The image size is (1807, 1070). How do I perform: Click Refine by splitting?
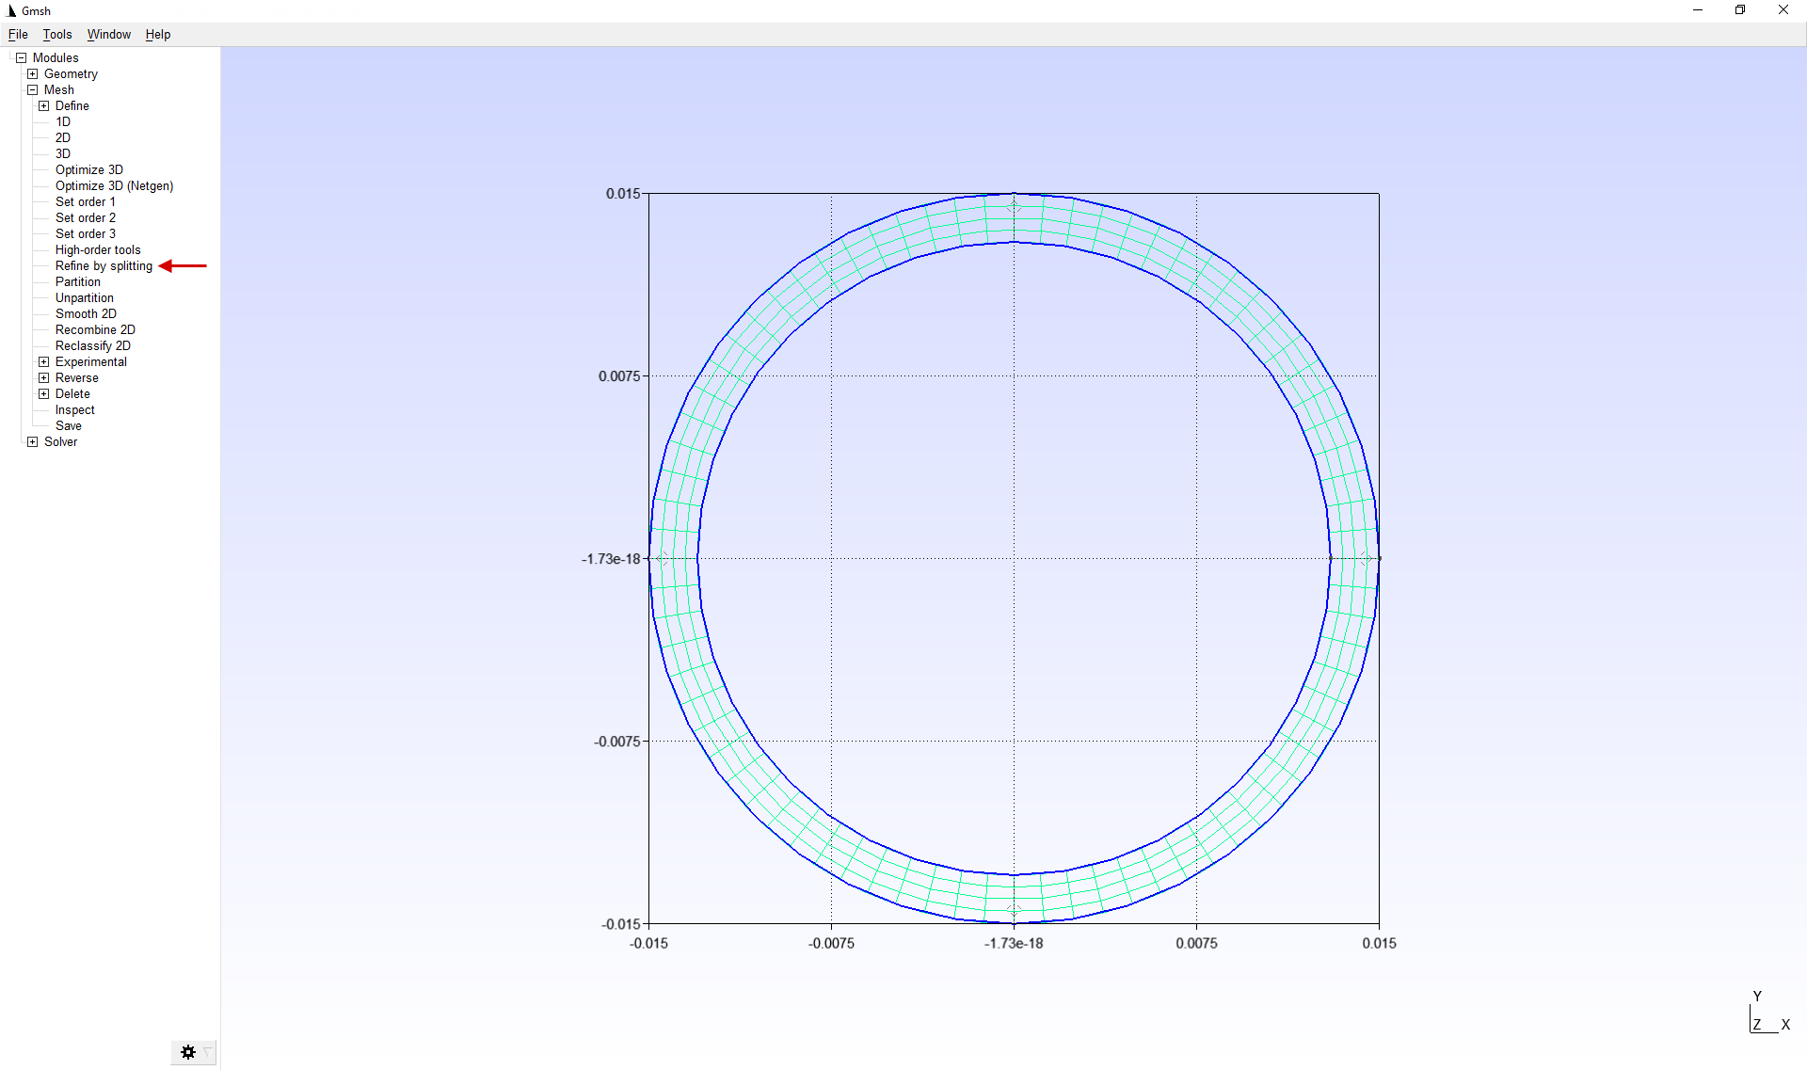[104, 265]
